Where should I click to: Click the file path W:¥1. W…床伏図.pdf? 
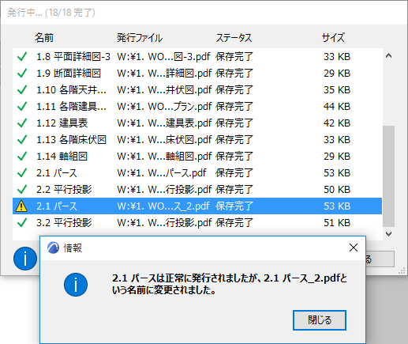(x=164, y=139)
